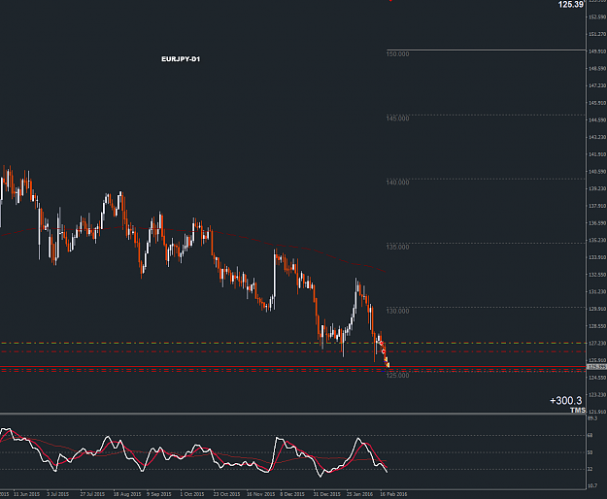Screen dimensions: 607x499
Task: Click the 8 Dec 2015 date label
Action: [292, 494]
